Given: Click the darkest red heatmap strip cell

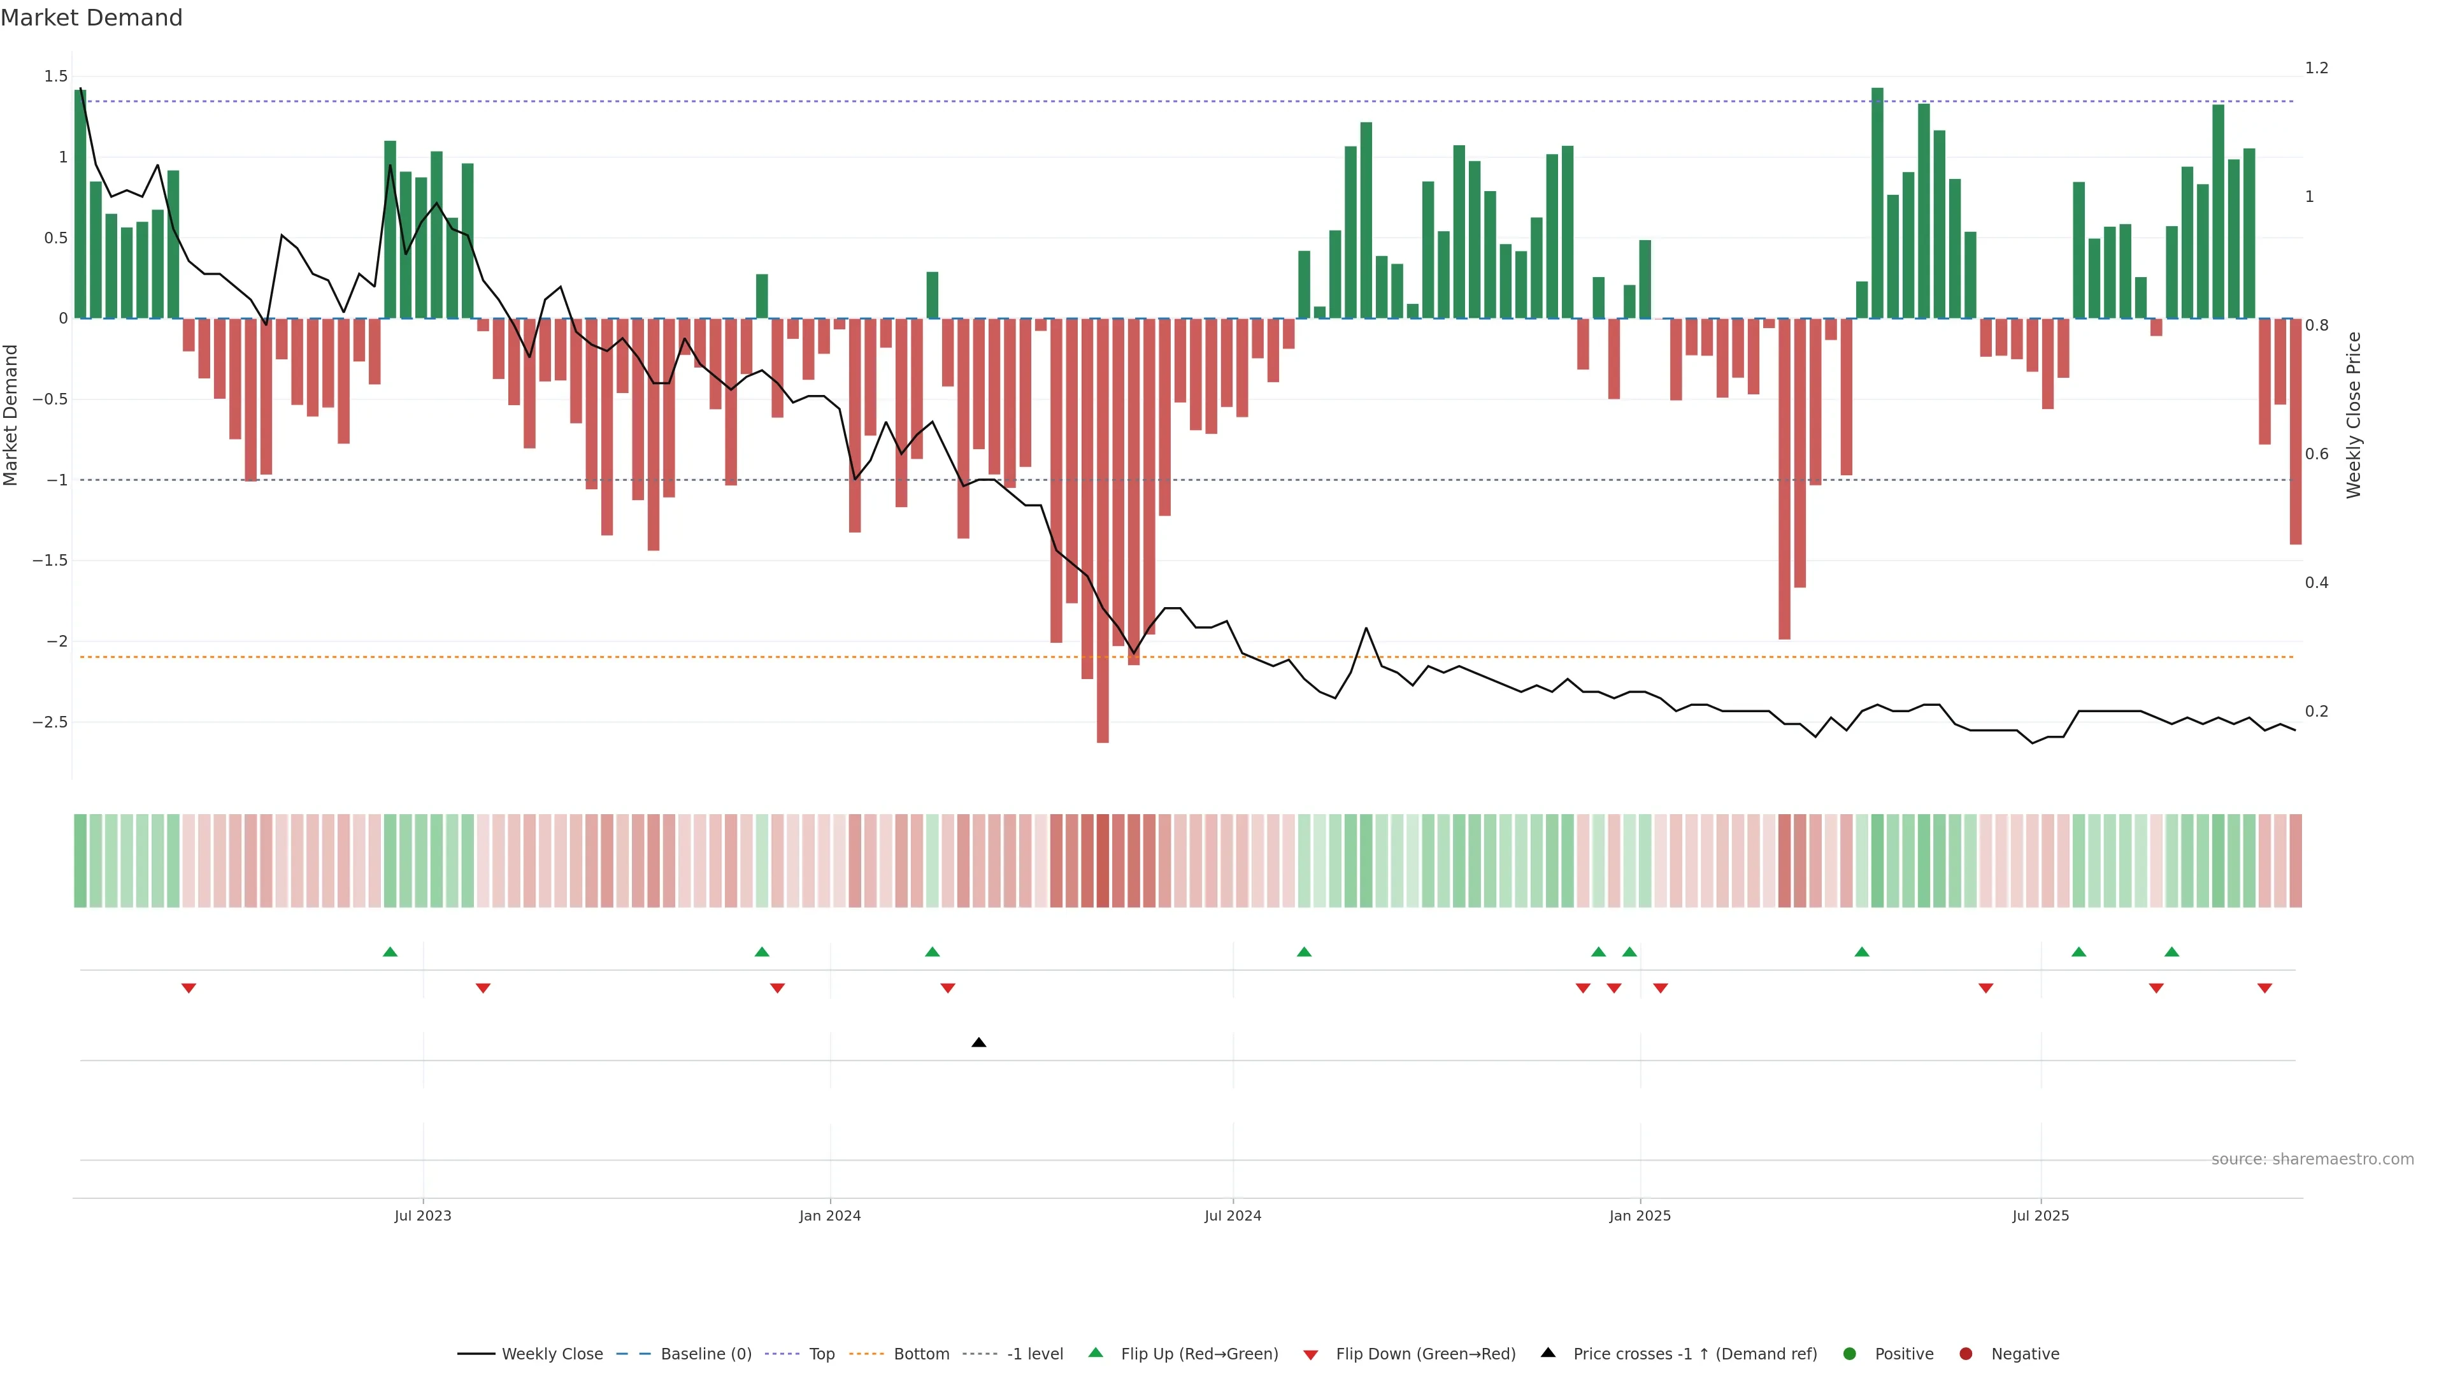Looking at the screenshot, I should coord(1103,861).
